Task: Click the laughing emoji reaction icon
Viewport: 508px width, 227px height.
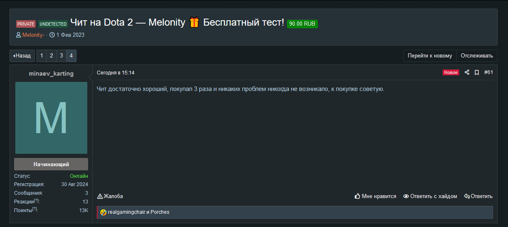Action: click(x=103, y=213)
